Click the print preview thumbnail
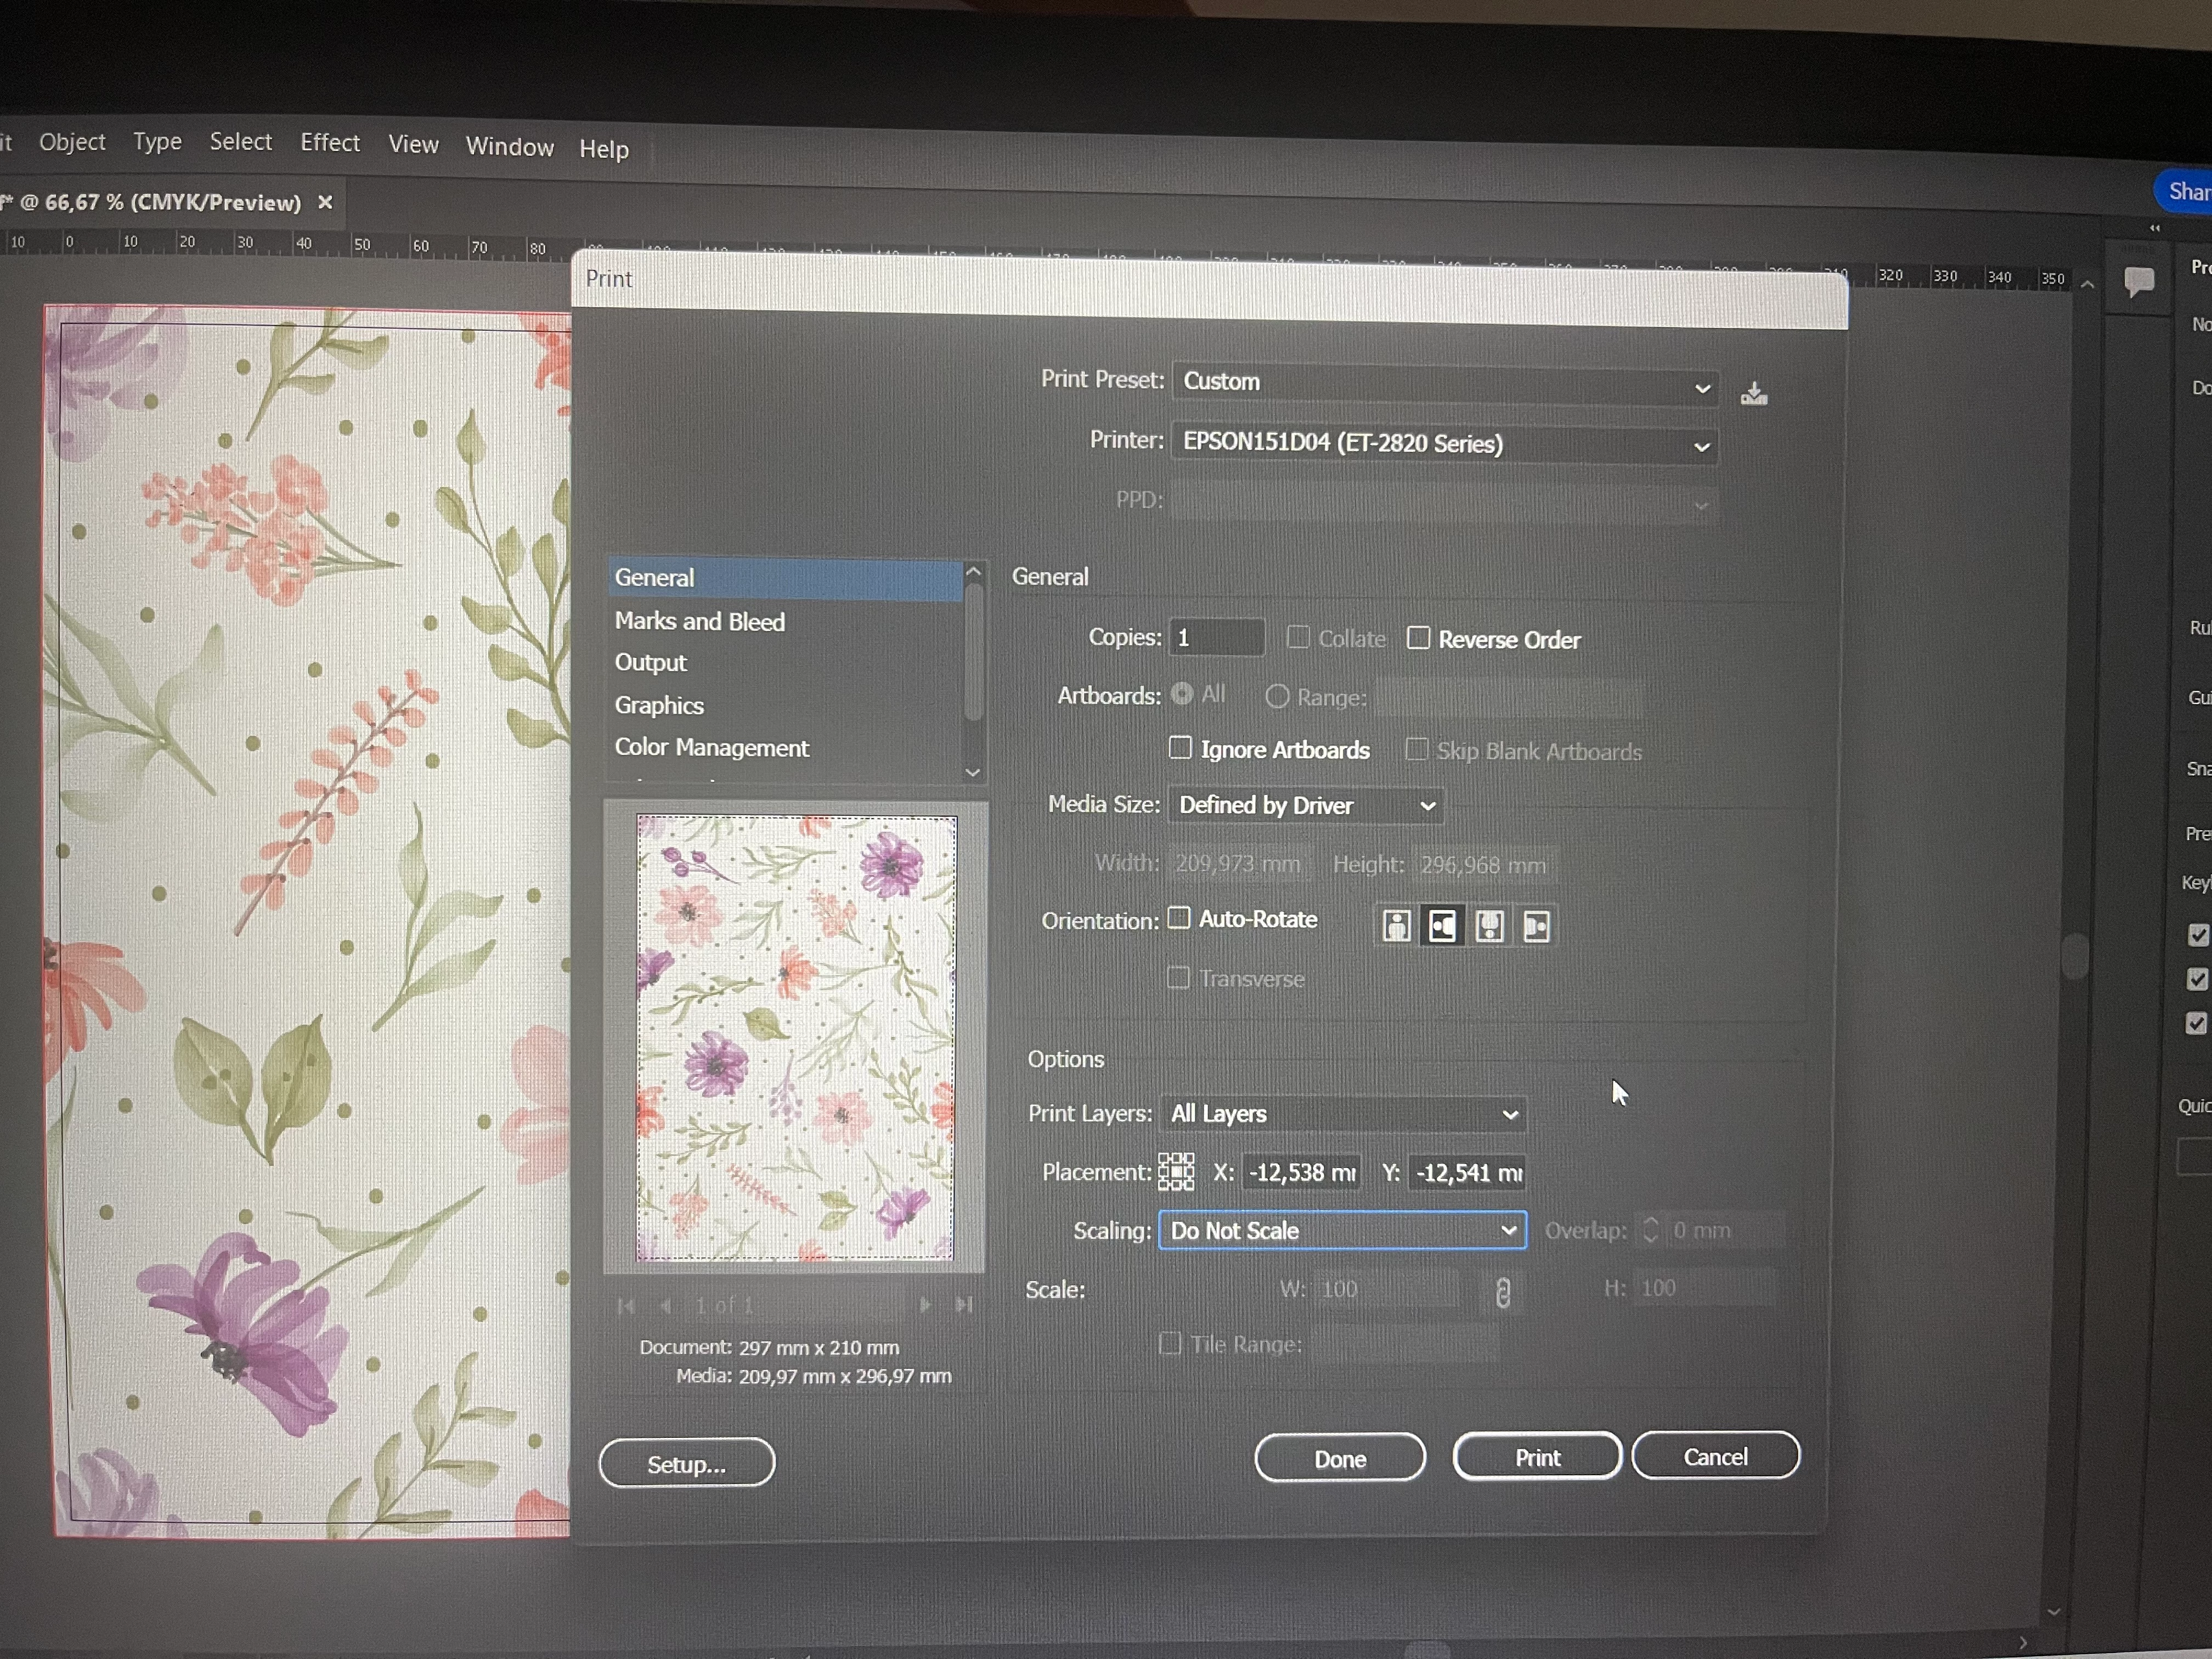The width and height of the screenshot is (2212, 1659). [x=796, y=1038]
